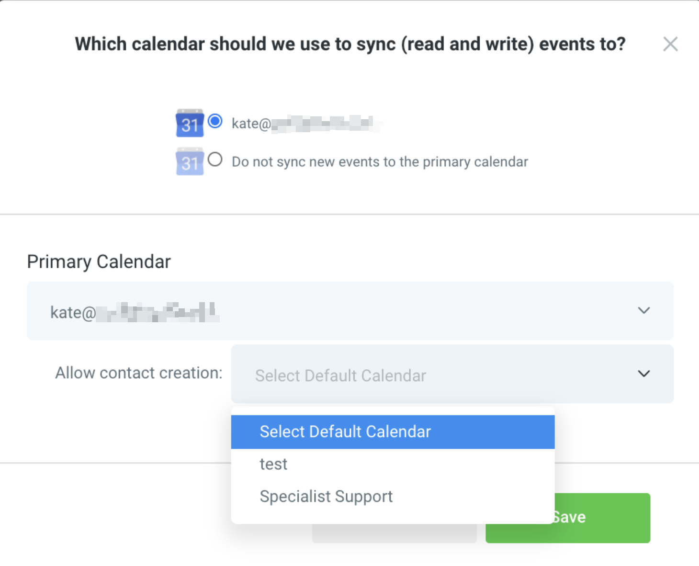The width and height of the screenshot is (699, 566).
Task: Open the Primary Calendar kate@ combo box
Action: point(335,311)
